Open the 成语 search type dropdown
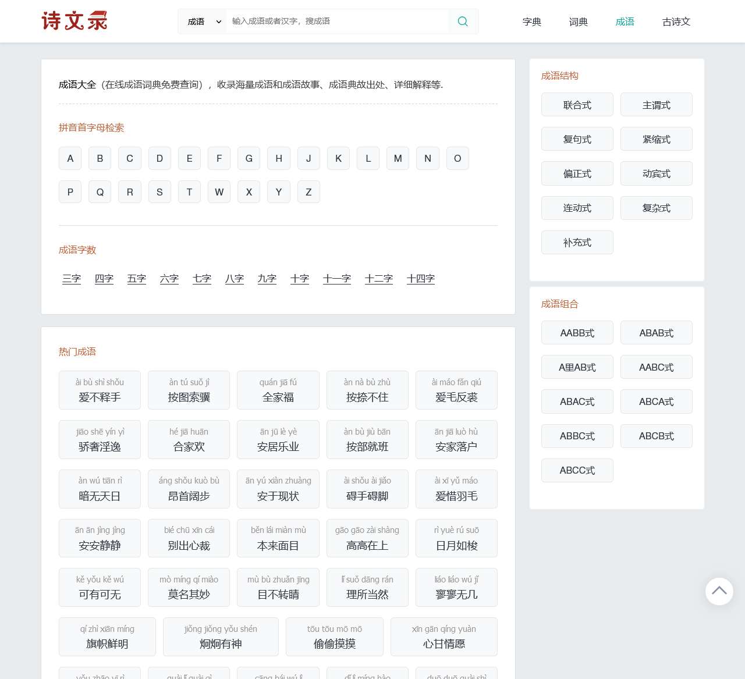The image size is (745, 679). pos(203,22)
